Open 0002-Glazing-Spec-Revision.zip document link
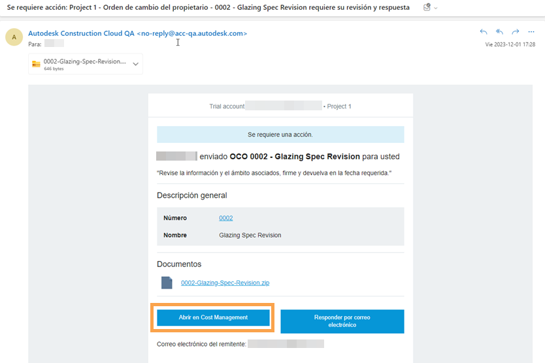545x363 pixels. 225,283
